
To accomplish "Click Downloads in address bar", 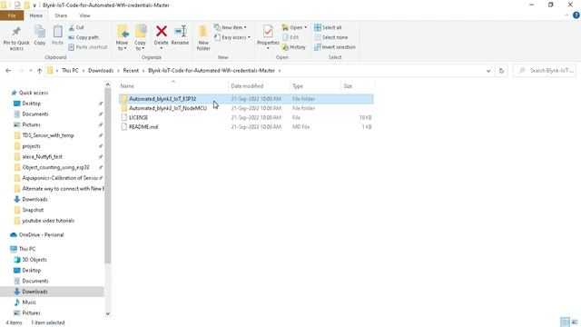I will [101, 71].
